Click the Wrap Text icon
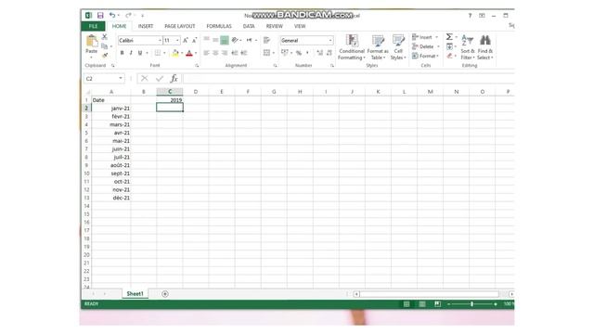 266,40
